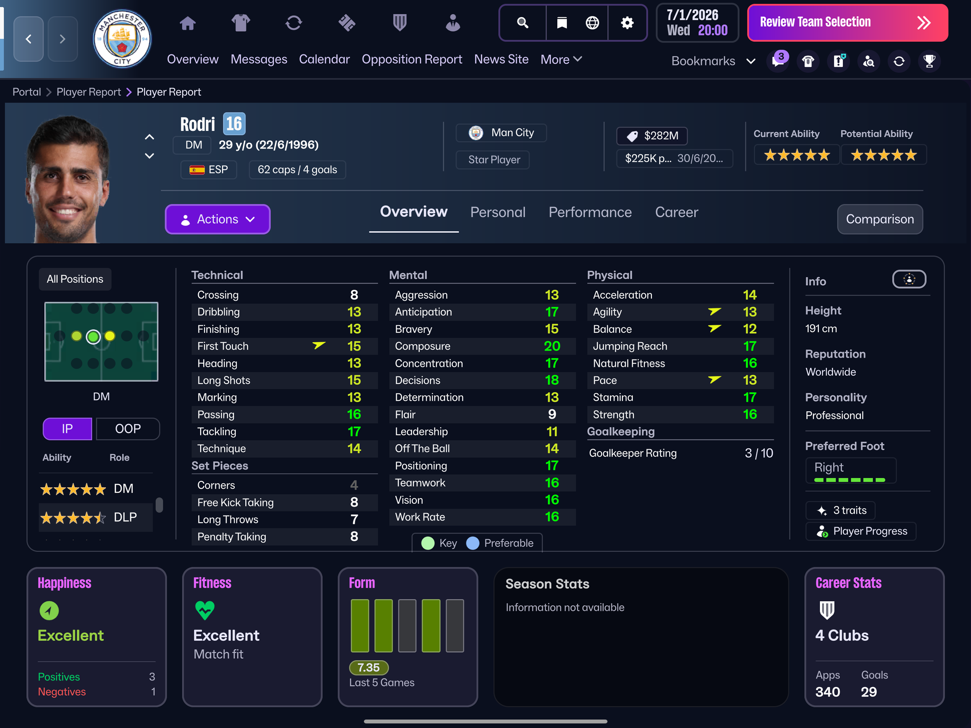This screenshot has width=971, height=728.
Task: Switch to OOP role view
Action: click(x=128, y=429)
